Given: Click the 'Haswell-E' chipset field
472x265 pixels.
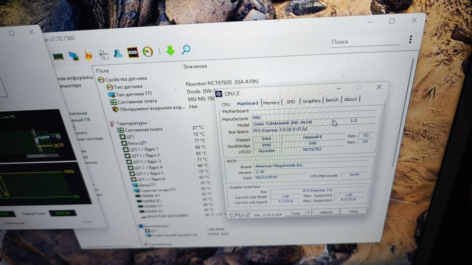Looking at the screenshot, I should tap(312, 137).
